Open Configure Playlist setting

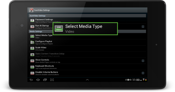pos(87,42)
